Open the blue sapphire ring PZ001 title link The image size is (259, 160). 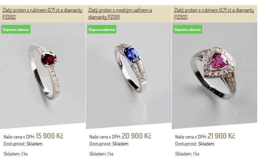point(120,14)
